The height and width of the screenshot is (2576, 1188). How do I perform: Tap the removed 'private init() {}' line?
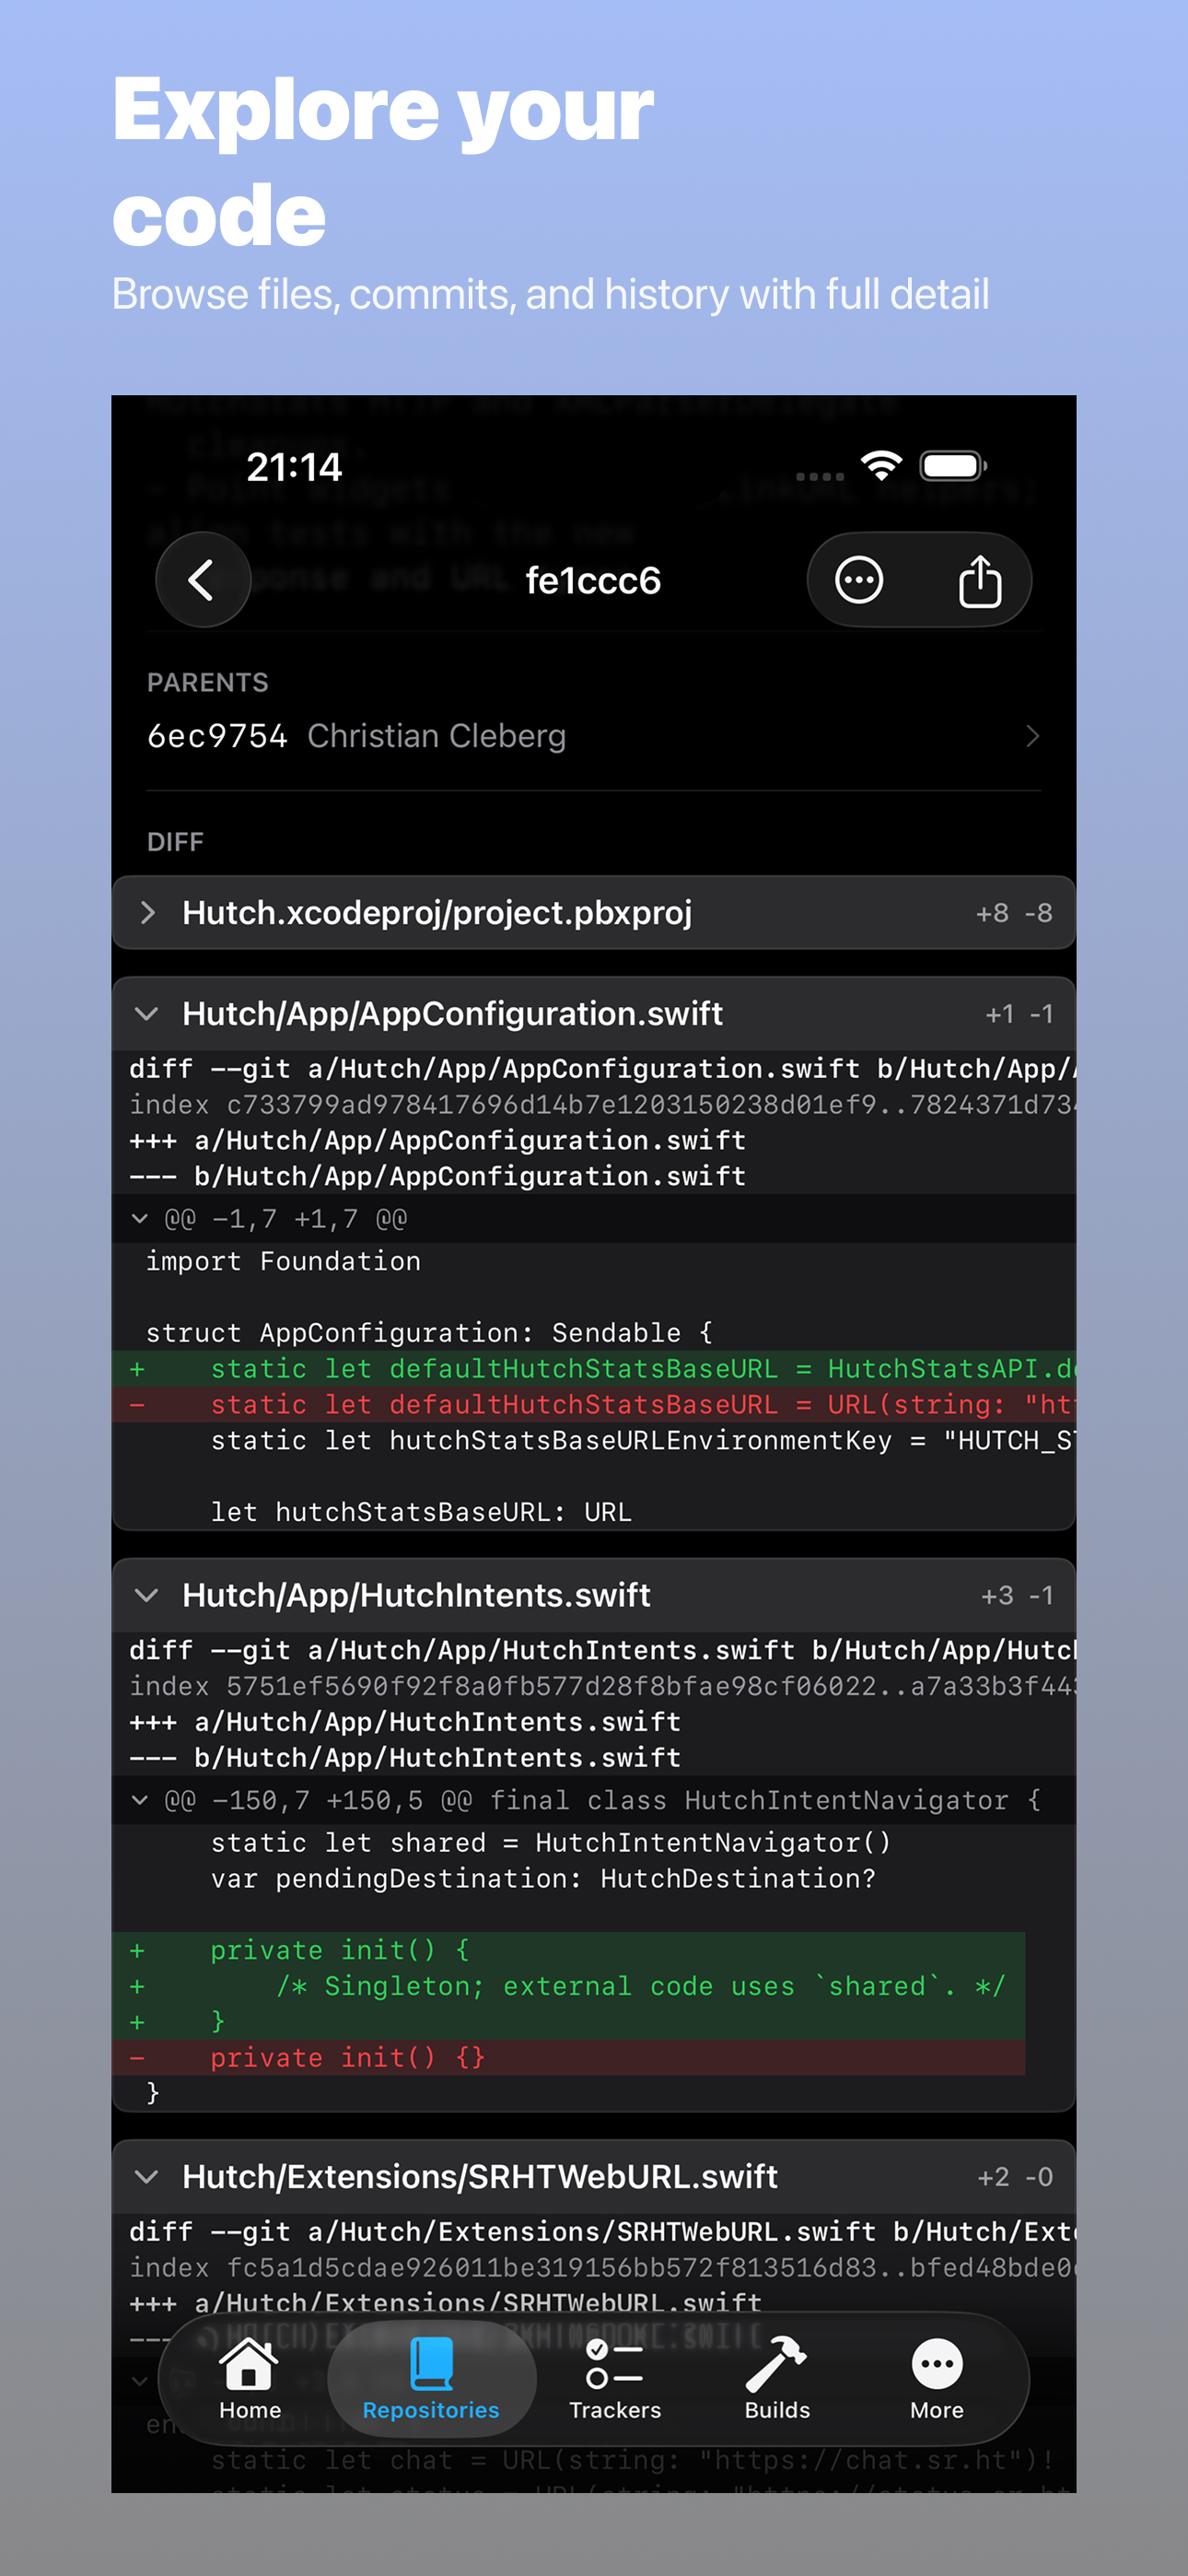569,2057
